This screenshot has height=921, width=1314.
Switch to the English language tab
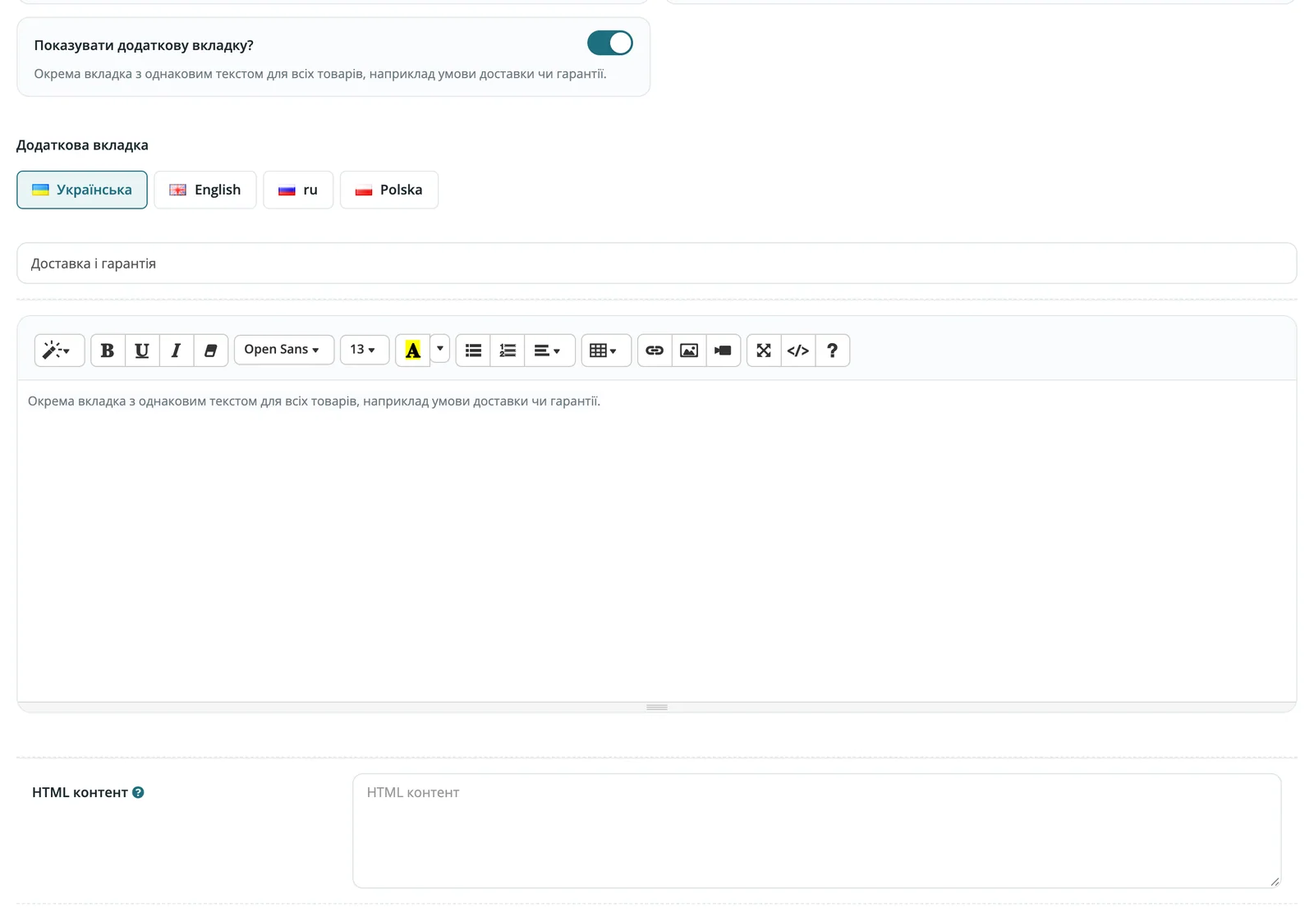pyautogui.click(x=205, y=190)
